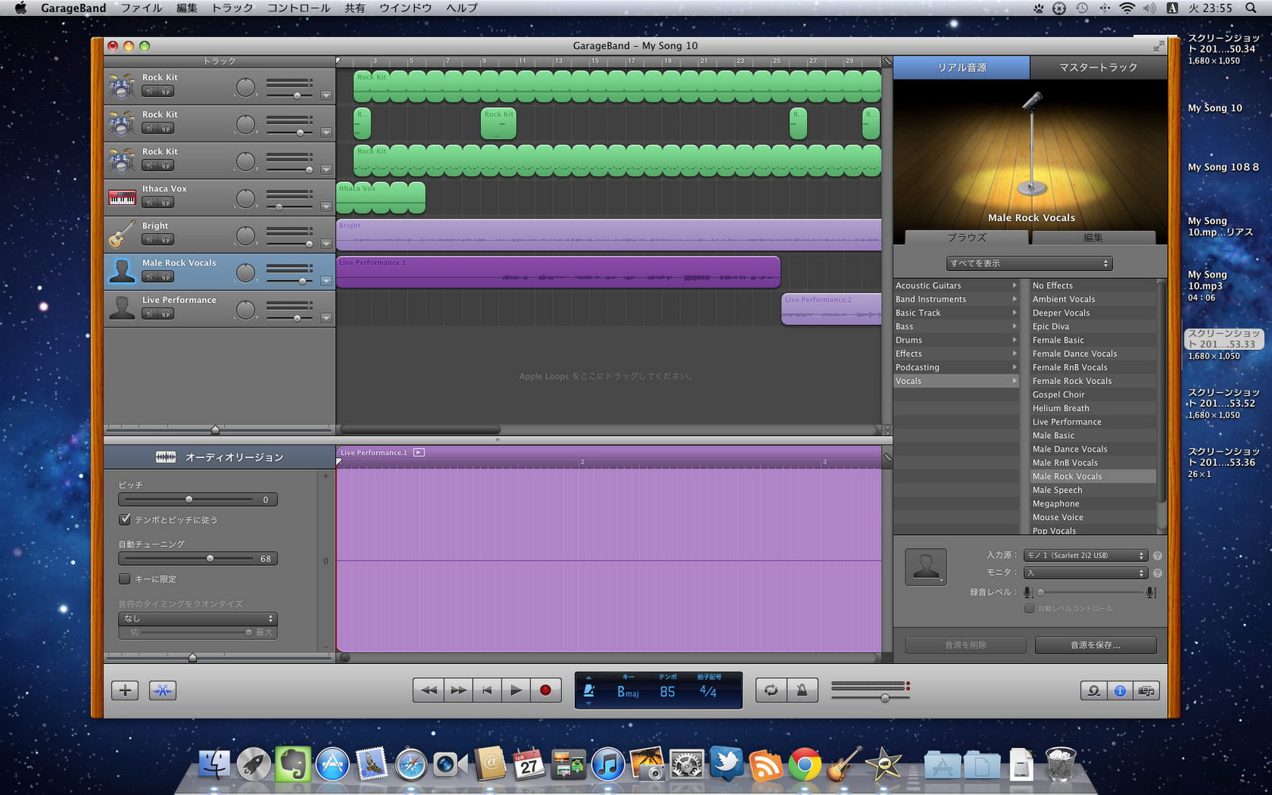Click the delete instrument (音源を削除) button
Viewport: 1272px width, 795px height.
point(966,645)
